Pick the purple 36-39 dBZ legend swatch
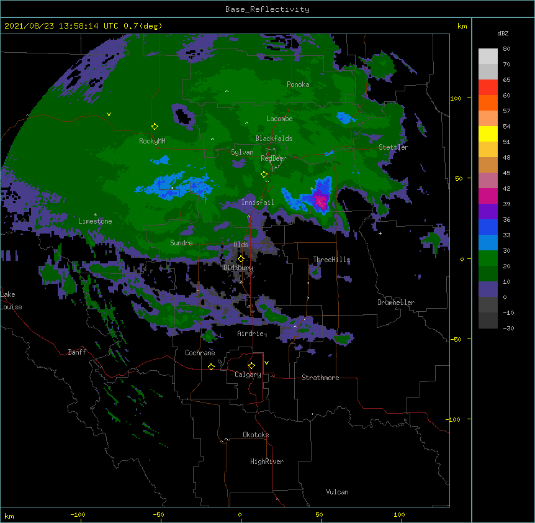 click(488, 212)
